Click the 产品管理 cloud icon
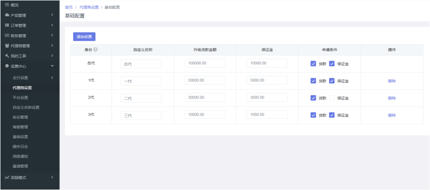 click(x=7, y=15)
